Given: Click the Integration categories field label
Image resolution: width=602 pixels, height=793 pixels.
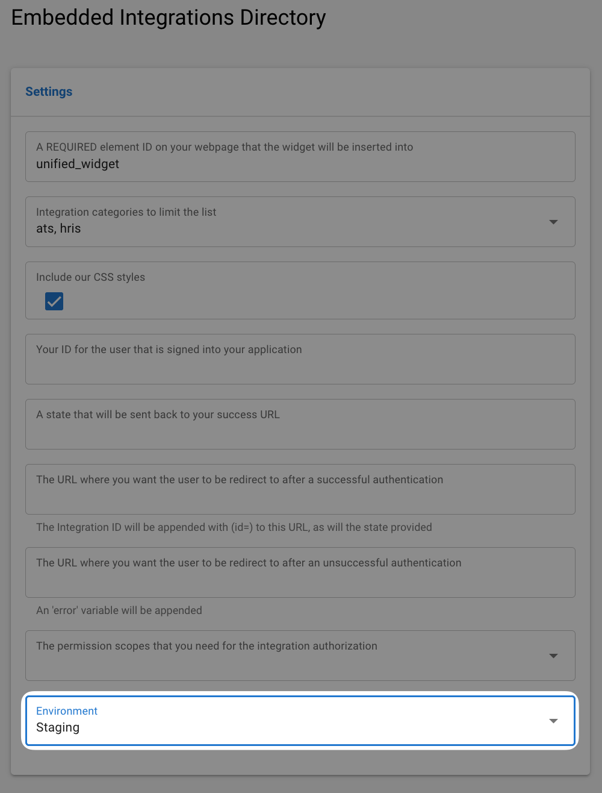Looking at the screenshot, I should click(x=126, y=212).
